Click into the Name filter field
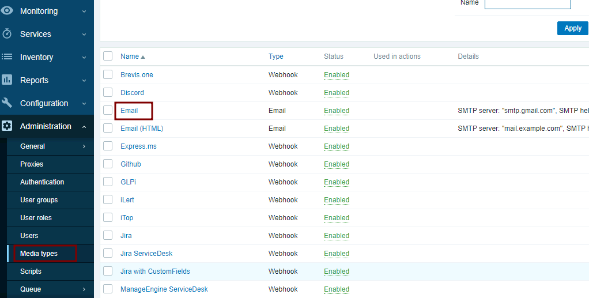Screen dimensions: 589x298 [527, 3]
